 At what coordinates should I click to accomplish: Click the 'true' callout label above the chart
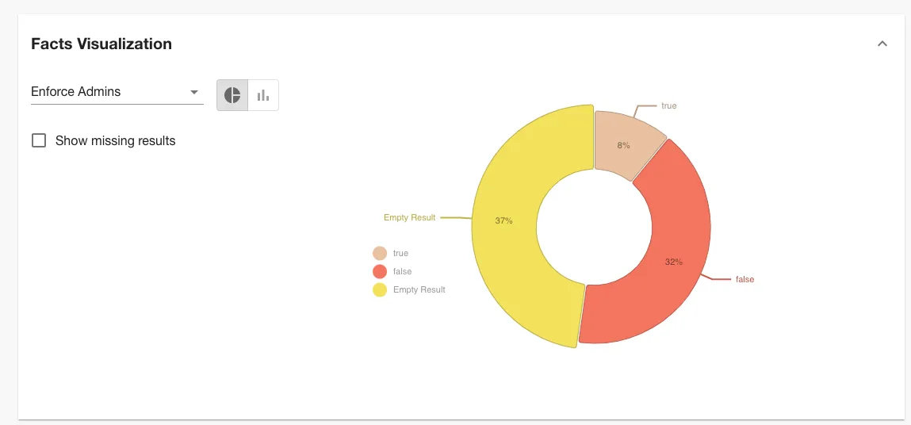tap(669, 105)
